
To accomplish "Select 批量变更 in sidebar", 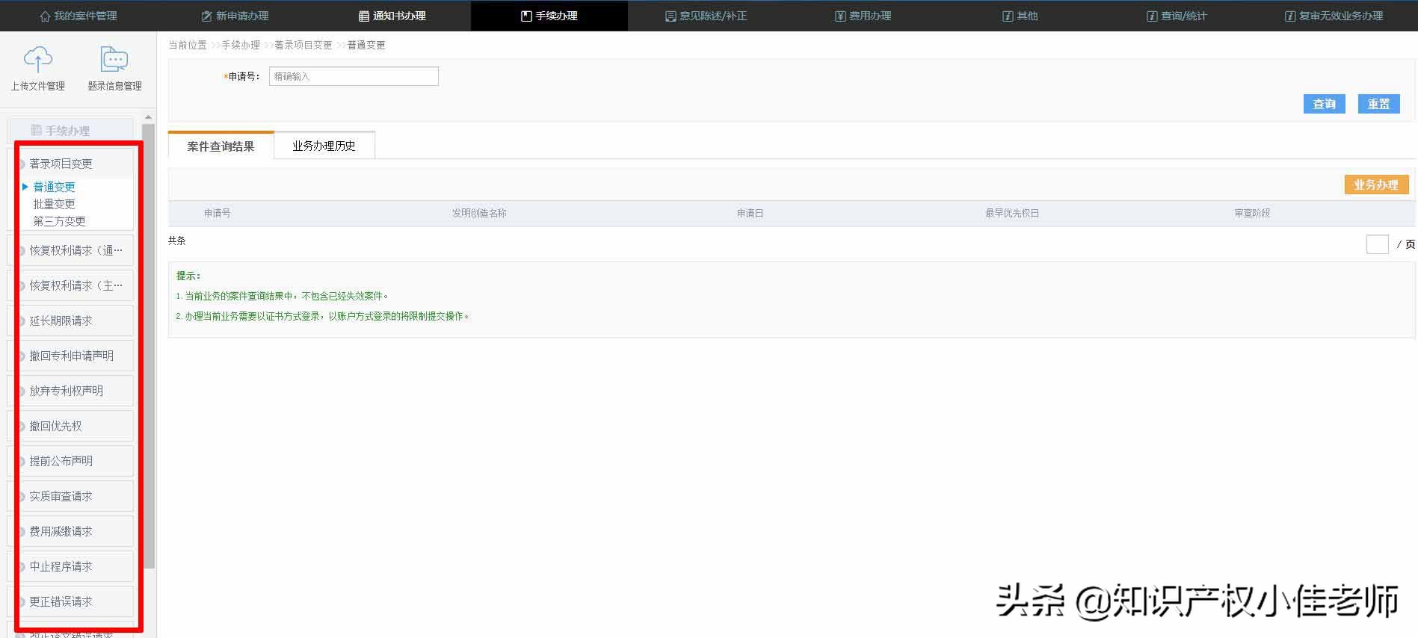I will 54,204.
